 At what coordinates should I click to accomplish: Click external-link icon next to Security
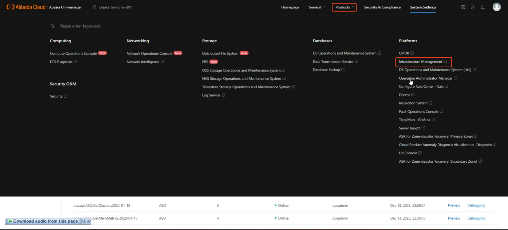point(65,96)
